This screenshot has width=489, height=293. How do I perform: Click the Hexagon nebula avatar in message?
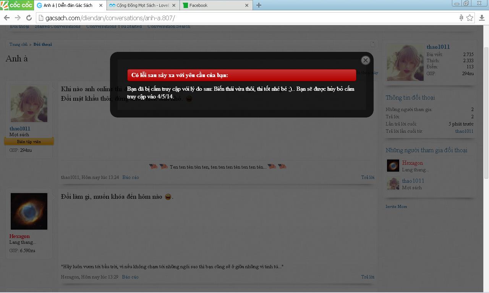tap(29, 211)
